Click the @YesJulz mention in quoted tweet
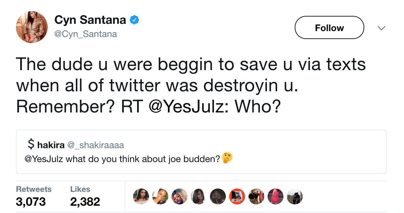This screenshot has height=213, width=404. [x=44, y=159]
